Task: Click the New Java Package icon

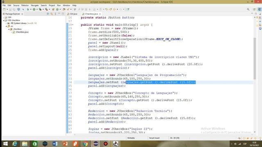Action: 53,9
